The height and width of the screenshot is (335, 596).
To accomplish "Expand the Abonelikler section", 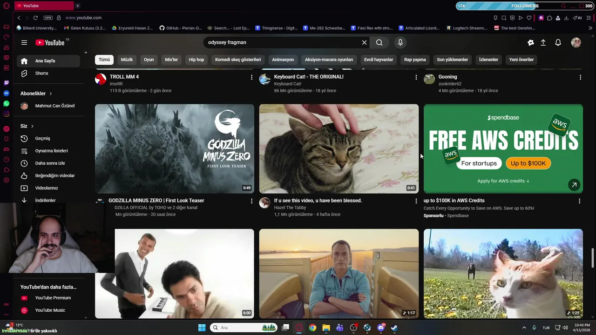I will click(36, 94).
